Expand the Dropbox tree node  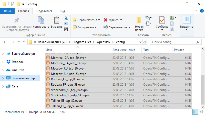(3, 62)
